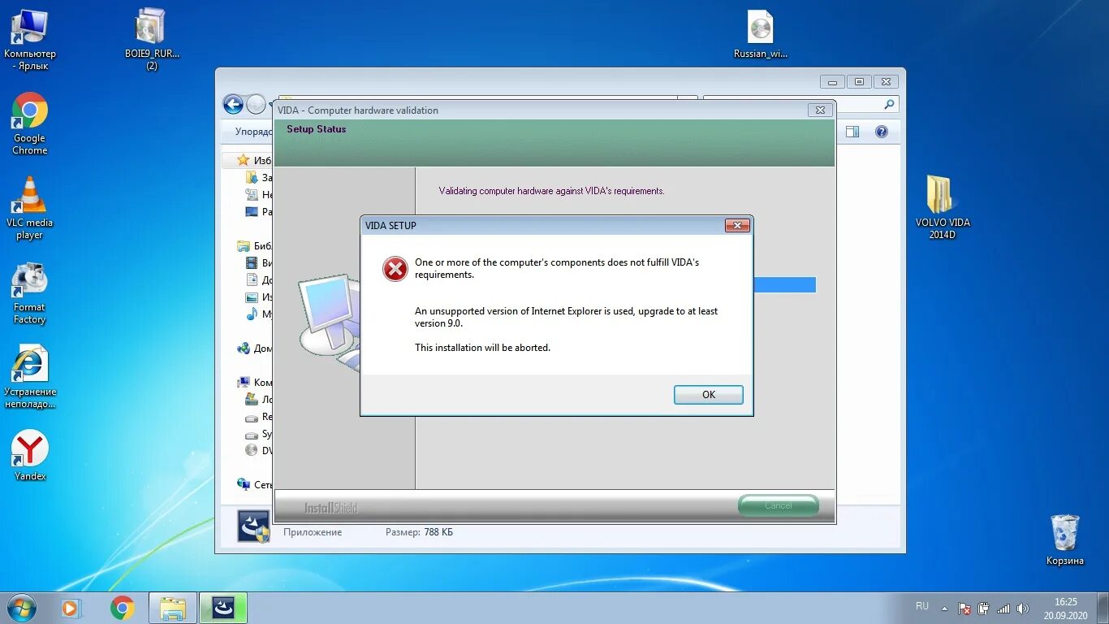The image size is (1109, 624).
Task: Open the VLC media player desktop shortcut
Action: point(30,208)
